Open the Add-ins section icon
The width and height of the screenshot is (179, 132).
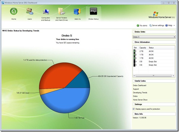click(x=77, y=12)
